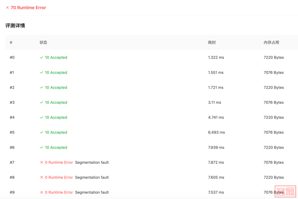This screenshot has height=199, width=298.
Task: Click the green checkmark icon in row #6
Action: coord(42,148)
